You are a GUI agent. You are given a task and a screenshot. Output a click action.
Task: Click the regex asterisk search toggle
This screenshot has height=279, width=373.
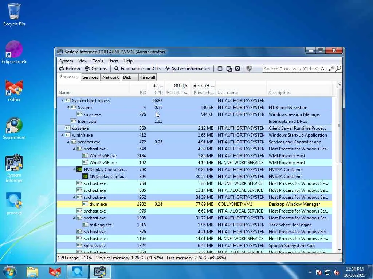tap(331, 69)
